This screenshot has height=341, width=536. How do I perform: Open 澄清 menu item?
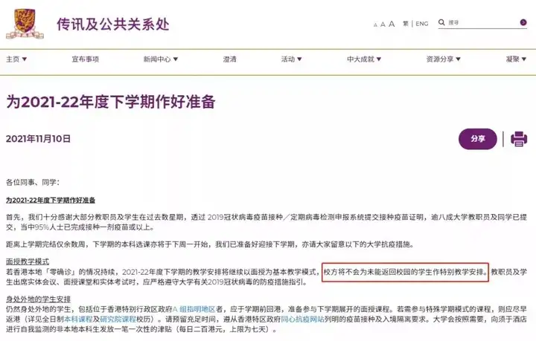point(230,59)
